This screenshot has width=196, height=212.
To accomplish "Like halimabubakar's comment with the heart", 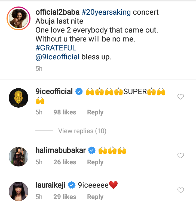I will pyautogui.click(x=181, y=156).
